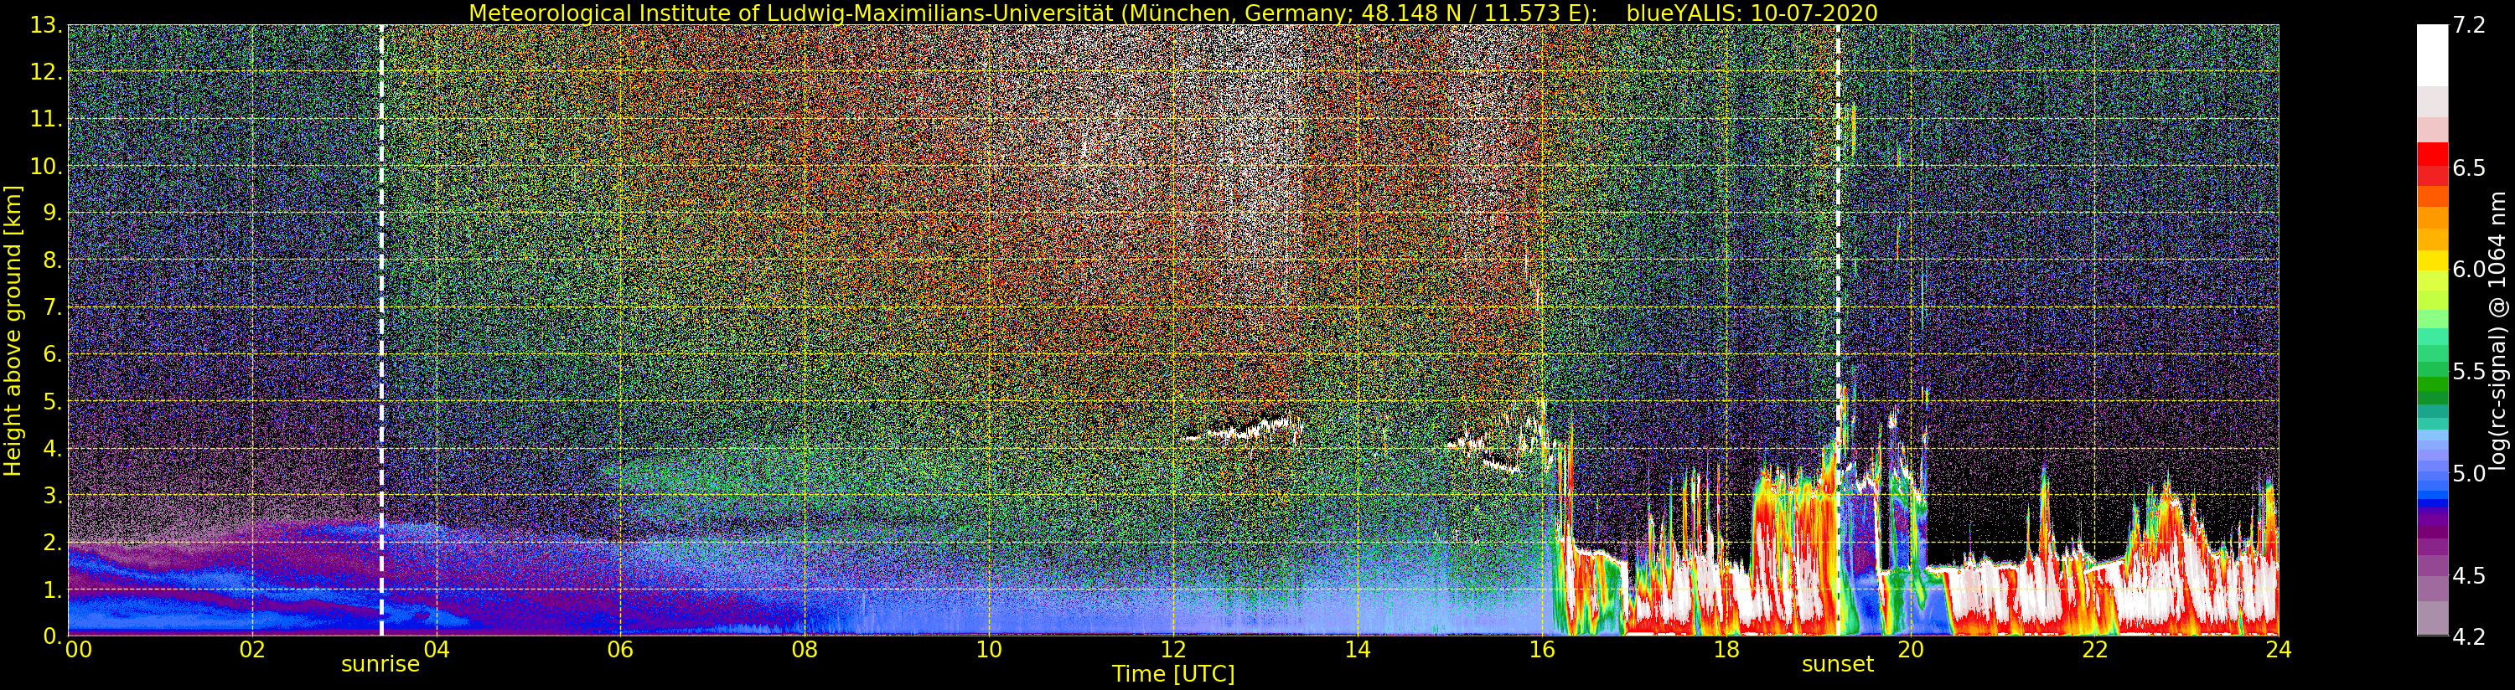
Task: Click the white dashed sunrise marker line
Action: (380, 330)
